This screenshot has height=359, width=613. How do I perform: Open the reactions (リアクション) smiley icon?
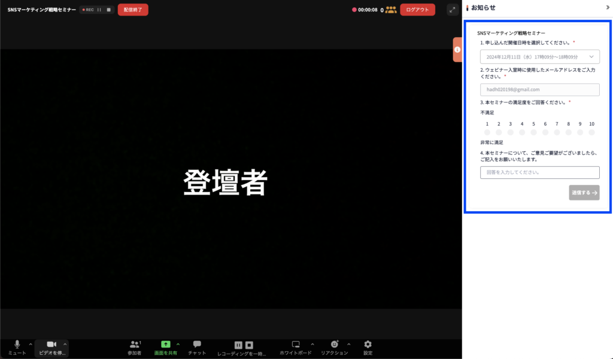335,345
